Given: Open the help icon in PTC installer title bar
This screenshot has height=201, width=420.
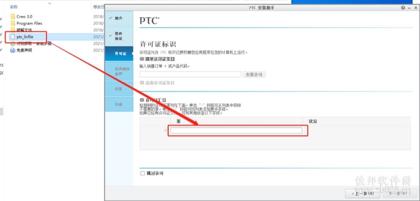Looking at the screenshot, I should click(x=403, y=8).
